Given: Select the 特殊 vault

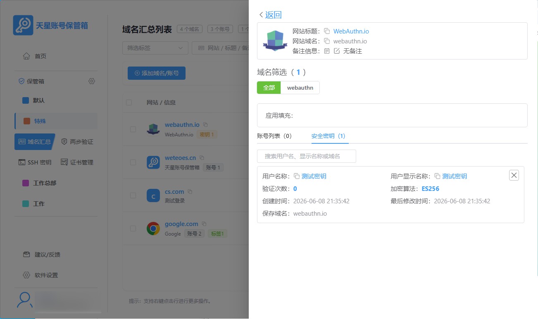Looking at the screenshot, I should 56,121.
